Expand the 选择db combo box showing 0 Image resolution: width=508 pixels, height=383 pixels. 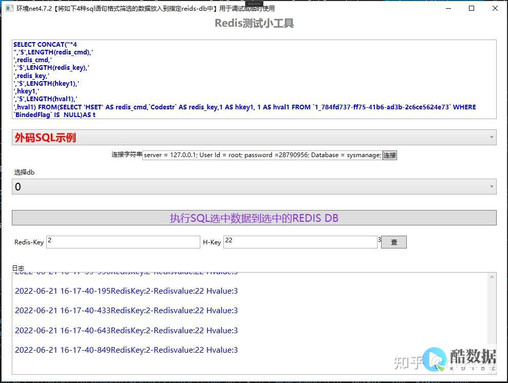pyautogui.click(x=254, y=187)
